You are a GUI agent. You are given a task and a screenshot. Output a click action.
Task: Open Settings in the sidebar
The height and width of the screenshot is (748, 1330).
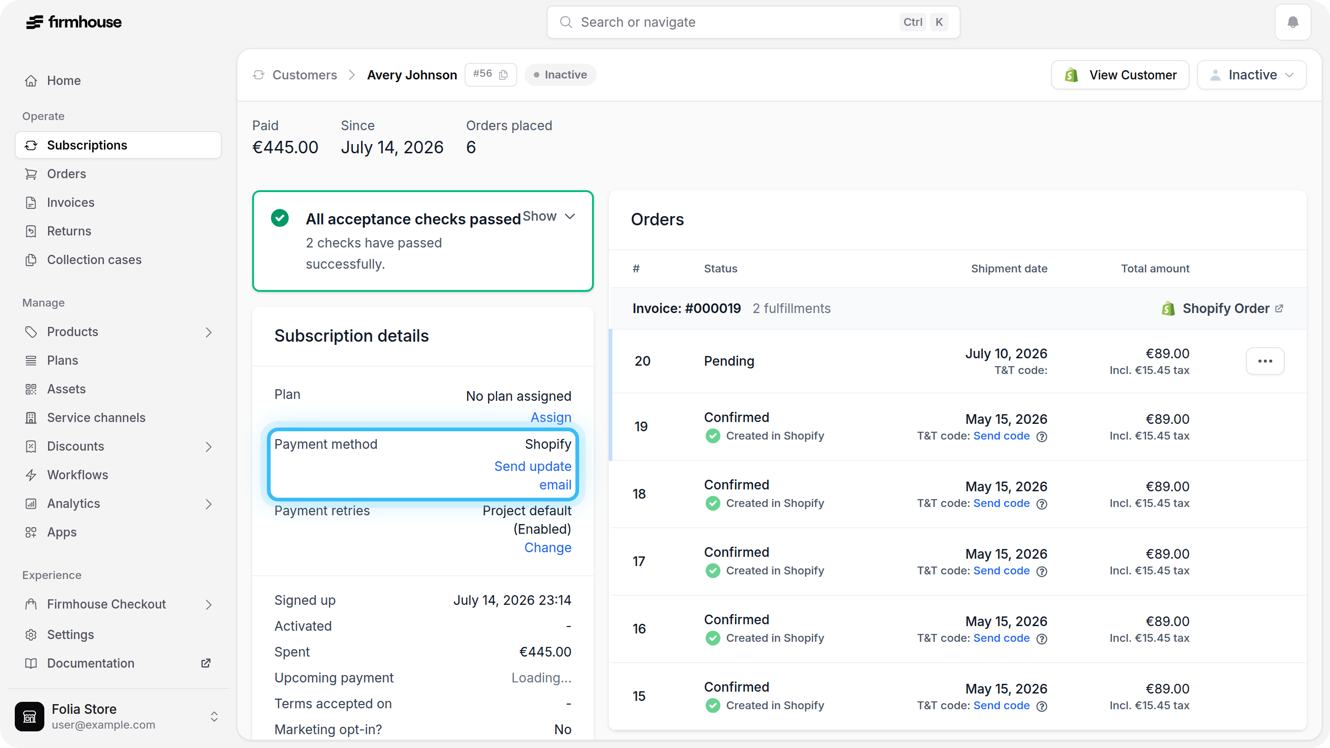(118, 635)
